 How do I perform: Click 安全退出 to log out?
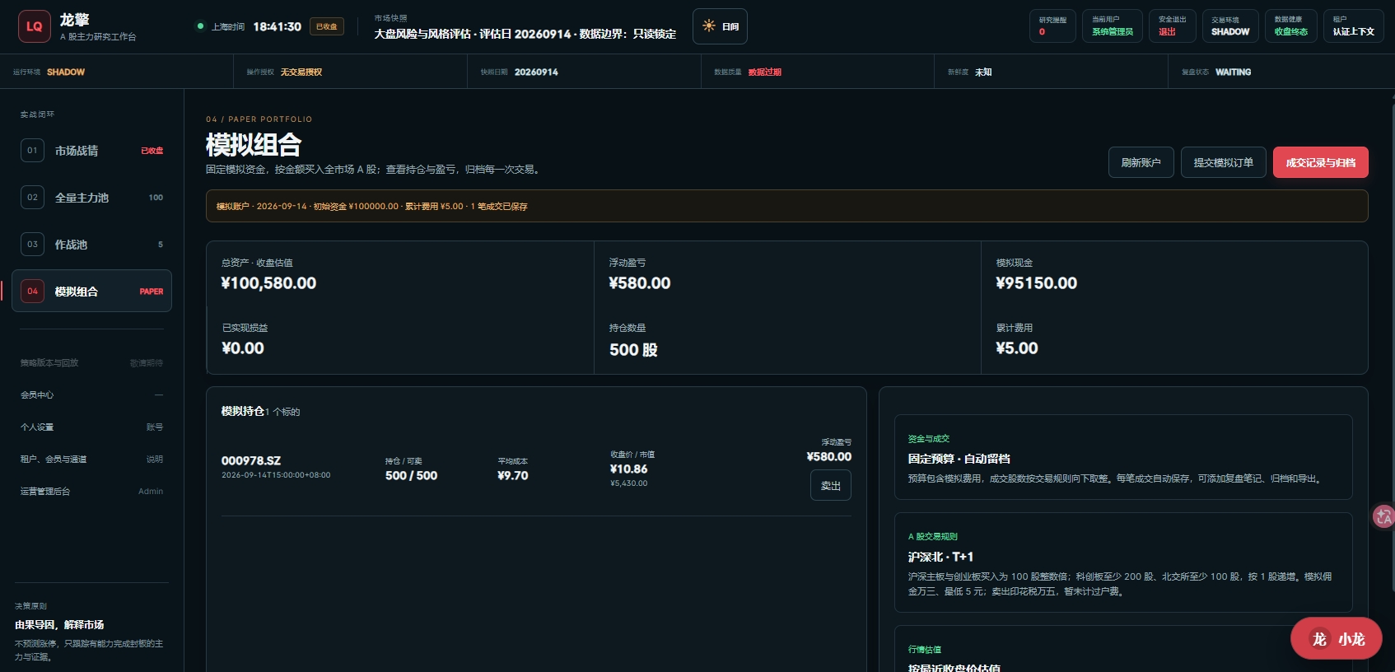point(1172,26)
